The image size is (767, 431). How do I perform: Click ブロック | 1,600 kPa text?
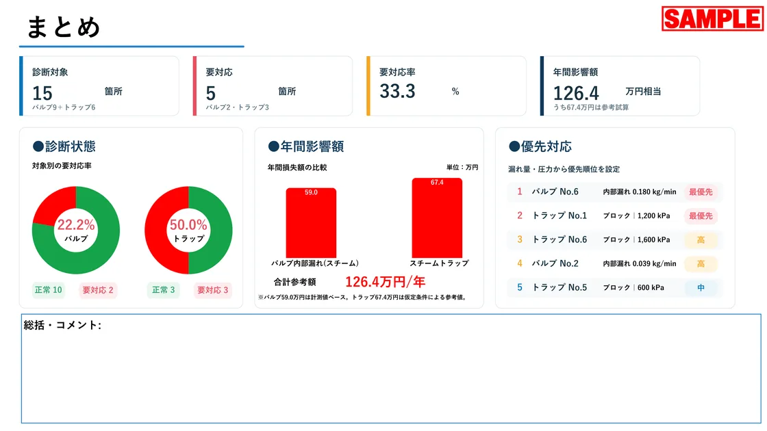636,239
